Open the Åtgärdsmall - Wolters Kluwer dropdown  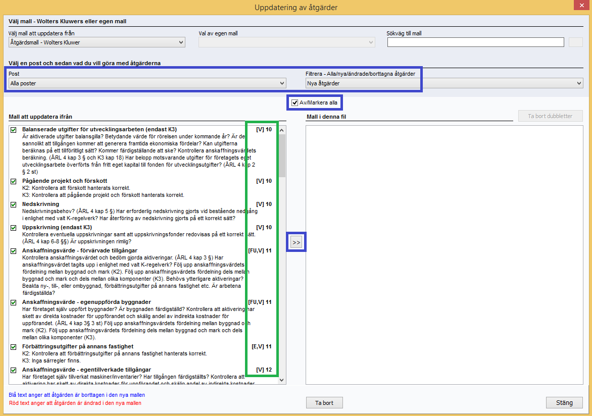[x=96, y=42]
